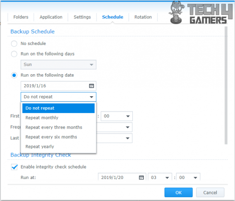Viewport: 235px width, 201px height.
Task: Choose Repeat yearly option
Action: point(59,146)
